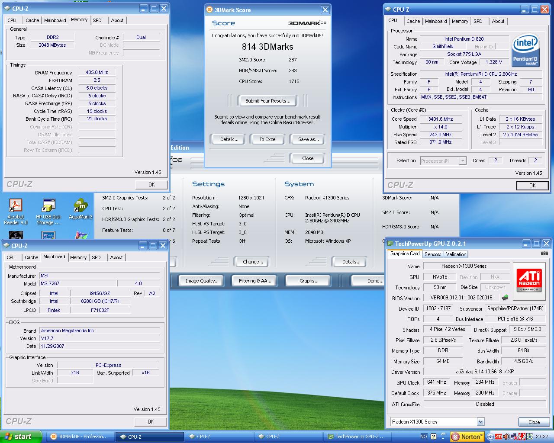Click the BIOS date 11/29/2007 value
This screenshot has width=554, height=443.
tap(100, 346)
